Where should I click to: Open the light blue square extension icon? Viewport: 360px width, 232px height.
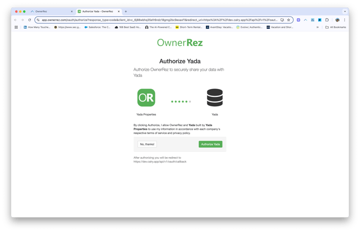coord(312,20)
